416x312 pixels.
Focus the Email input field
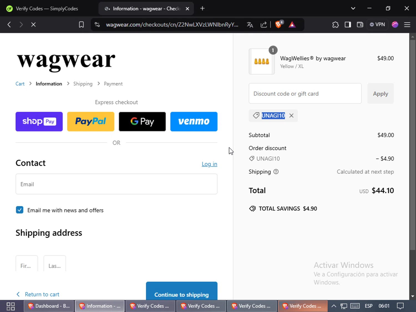point(116,184)
